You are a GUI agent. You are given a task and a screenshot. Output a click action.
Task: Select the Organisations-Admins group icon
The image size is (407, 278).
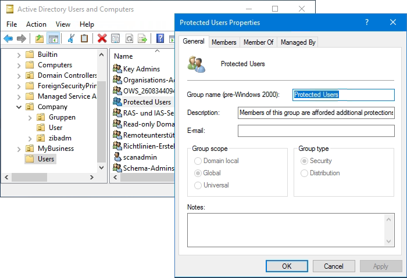[117, 80]
